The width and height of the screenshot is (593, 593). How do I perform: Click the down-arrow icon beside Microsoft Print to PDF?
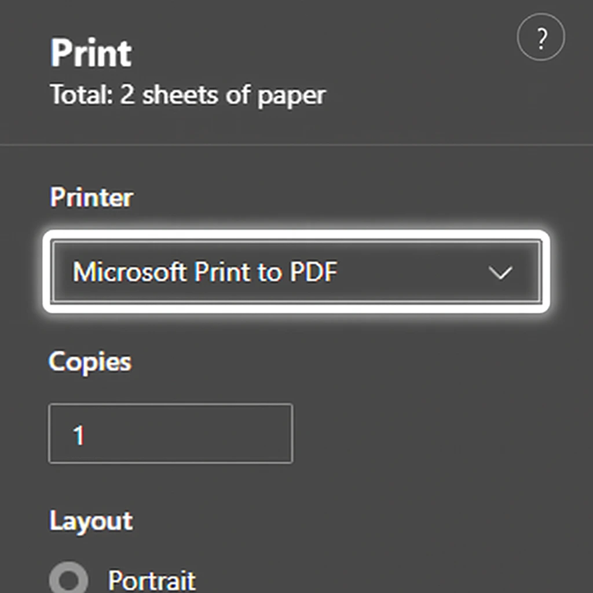(x=502, y=272)
